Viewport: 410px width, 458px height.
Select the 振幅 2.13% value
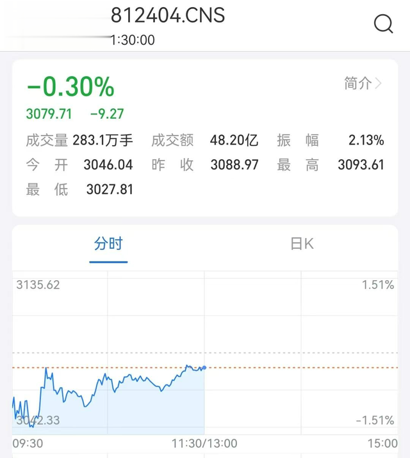366,140
